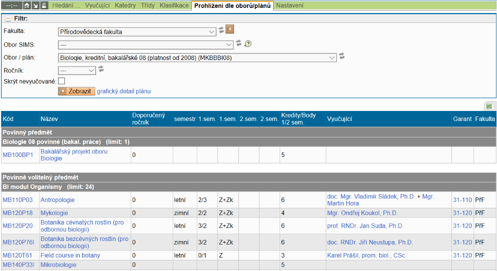Image resolution: width=497 pixels, height=271 pixels.
Task: Click the document icon beside the arrow icon
Action: click(44, 5)
